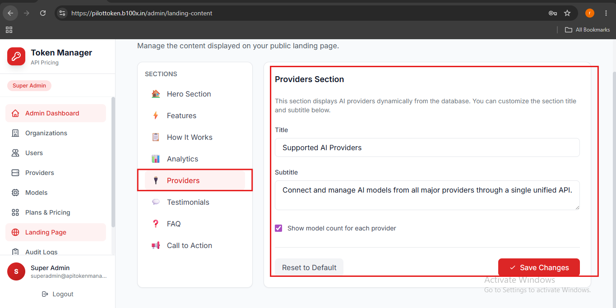Click into the Title input field

point(427,147)
